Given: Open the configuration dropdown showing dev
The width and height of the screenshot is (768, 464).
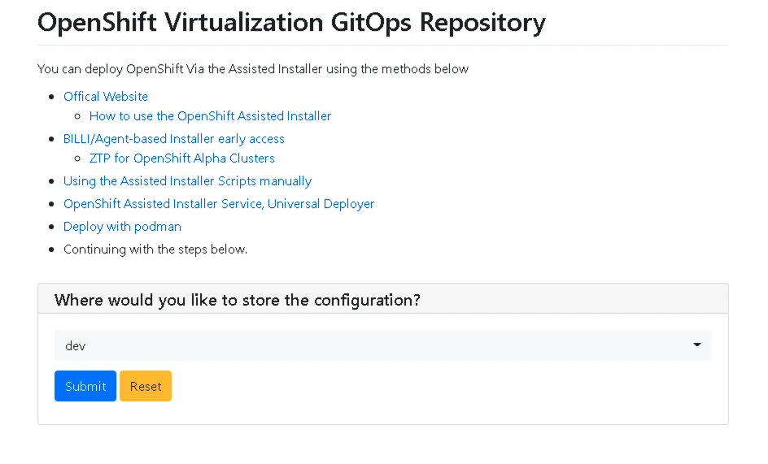Looking at the screenshot, I should pyautogui.click(x=382, y=345).
